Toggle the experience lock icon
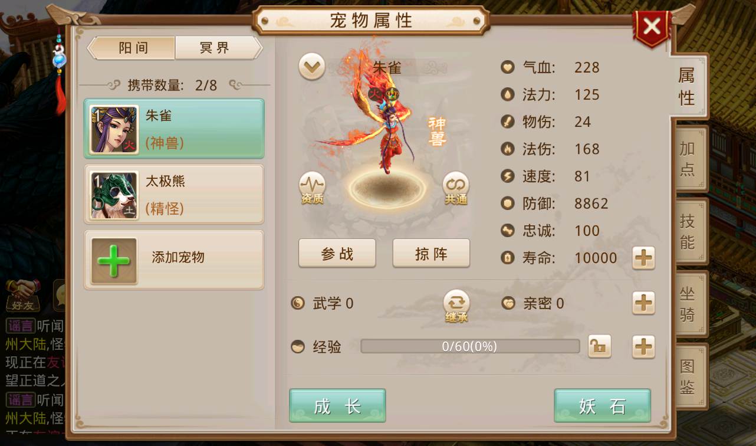This screenshot has height=446, width=756. point(600,346)
